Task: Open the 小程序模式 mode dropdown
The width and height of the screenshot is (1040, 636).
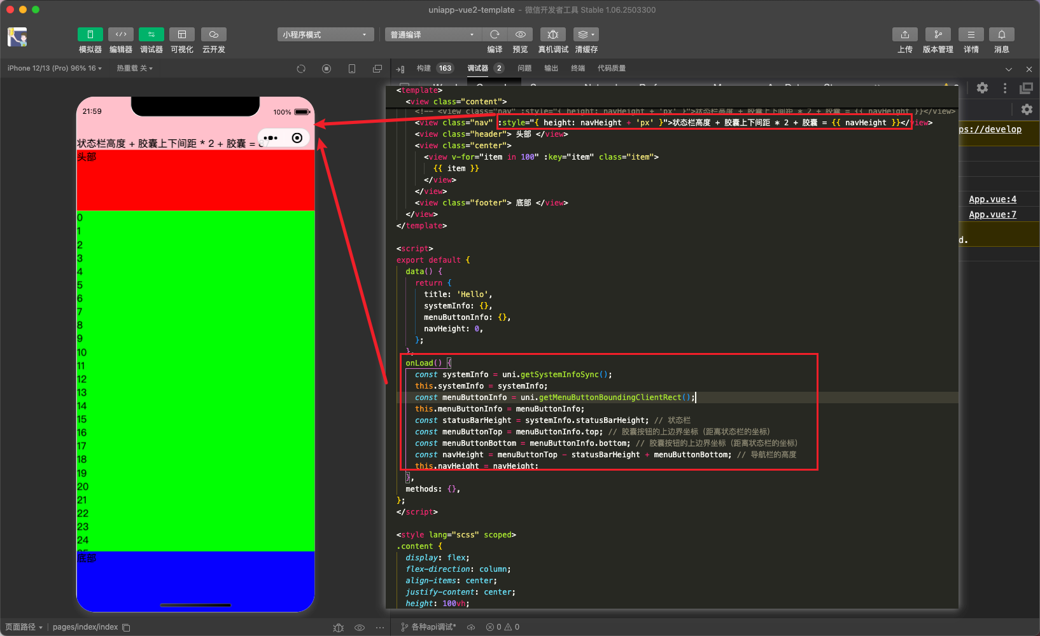Action: pyautogui.click(x=325, y=34)
